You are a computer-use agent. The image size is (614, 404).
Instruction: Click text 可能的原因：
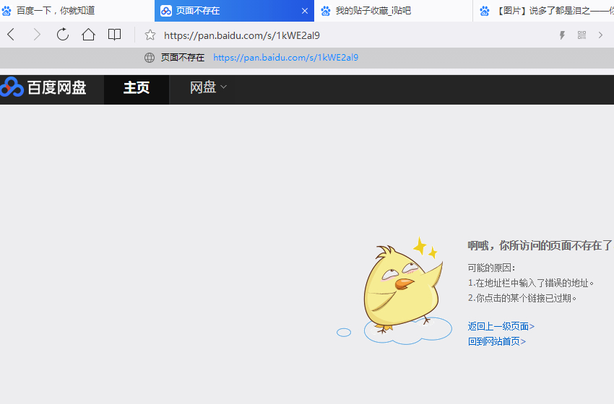[491, 268]
